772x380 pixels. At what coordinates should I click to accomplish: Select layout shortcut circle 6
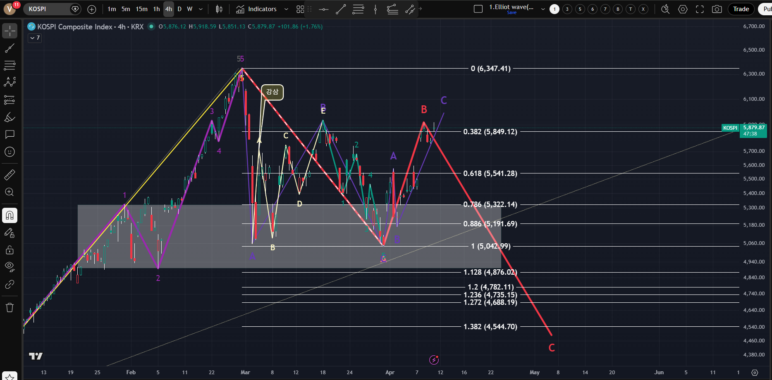(x=593, y=9)
